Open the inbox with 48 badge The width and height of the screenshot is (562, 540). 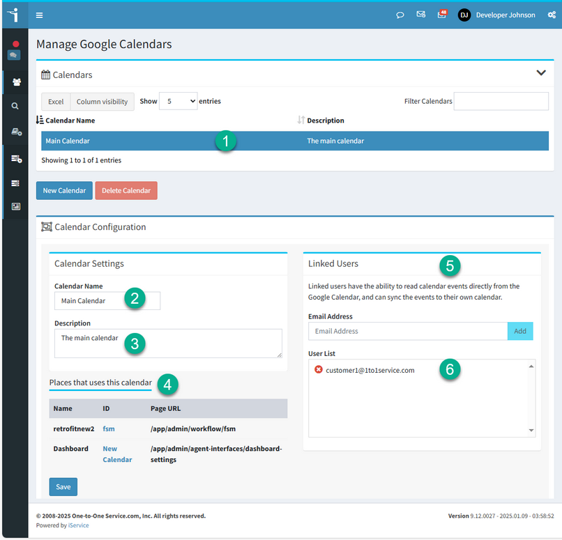[441, 15]
